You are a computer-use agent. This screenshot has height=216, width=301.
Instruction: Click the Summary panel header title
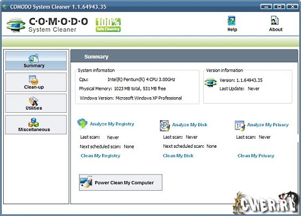pos(96,57)
